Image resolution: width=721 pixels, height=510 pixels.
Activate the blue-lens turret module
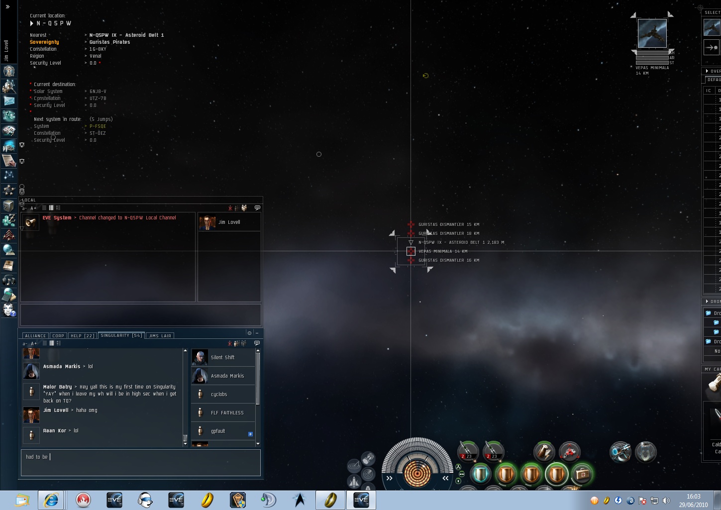(620, 452)
